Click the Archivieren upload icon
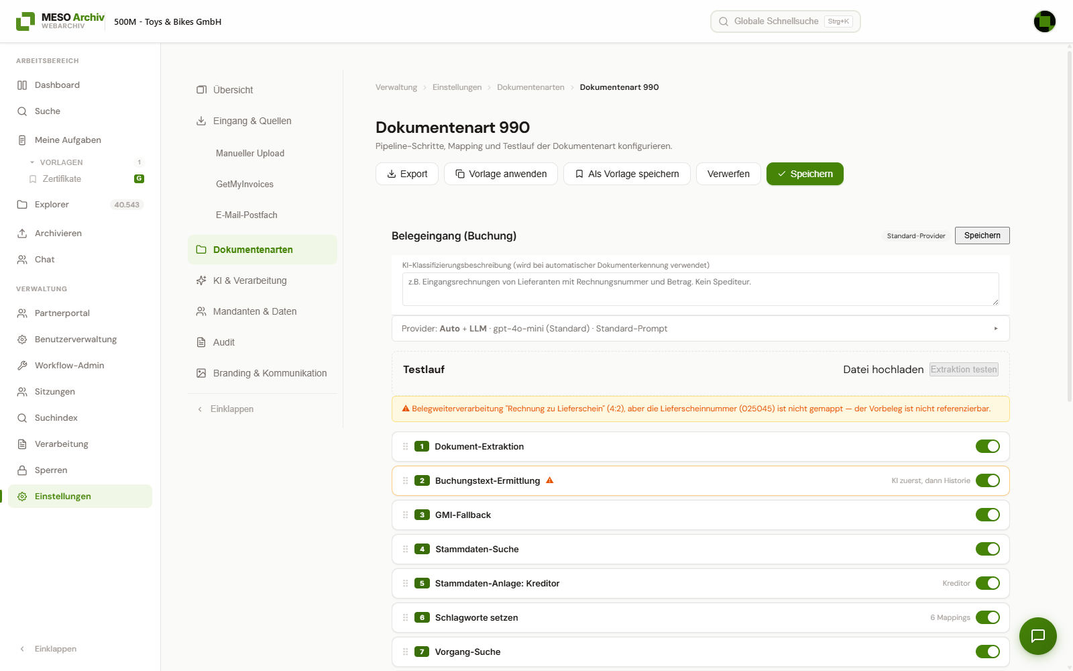 (x=22, y=234)
